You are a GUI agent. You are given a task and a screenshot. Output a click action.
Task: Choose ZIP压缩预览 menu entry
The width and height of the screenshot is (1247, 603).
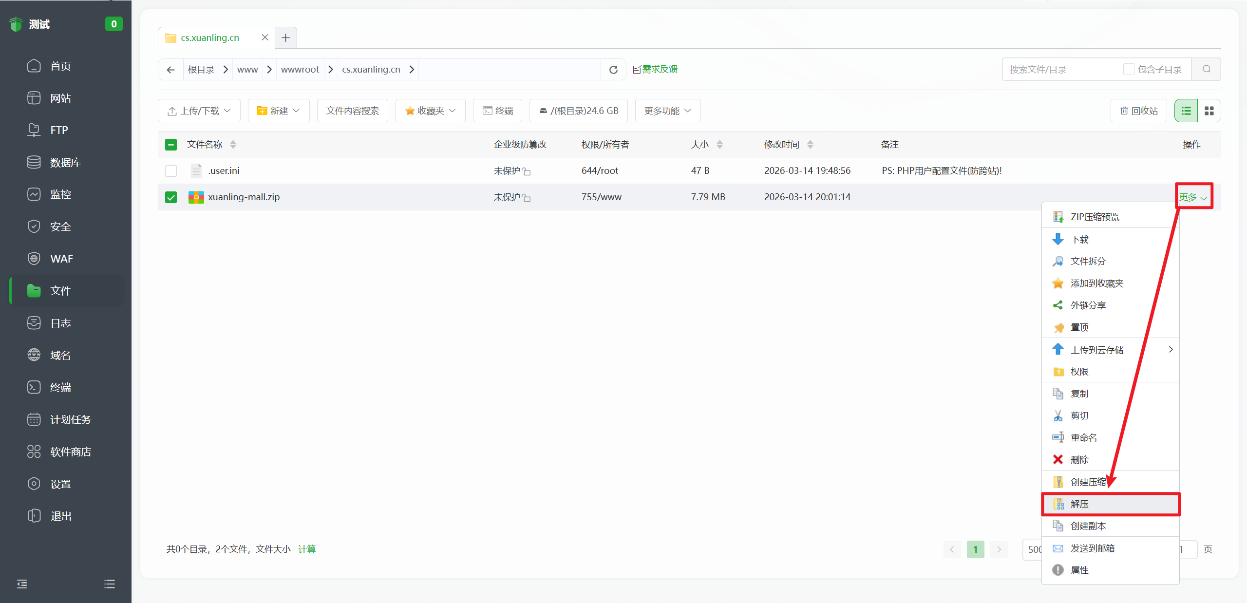(x=1095, y=217)
